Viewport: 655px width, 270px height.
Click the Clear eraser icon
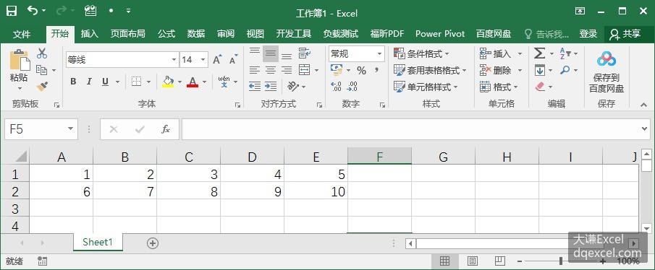click(540, 87)
